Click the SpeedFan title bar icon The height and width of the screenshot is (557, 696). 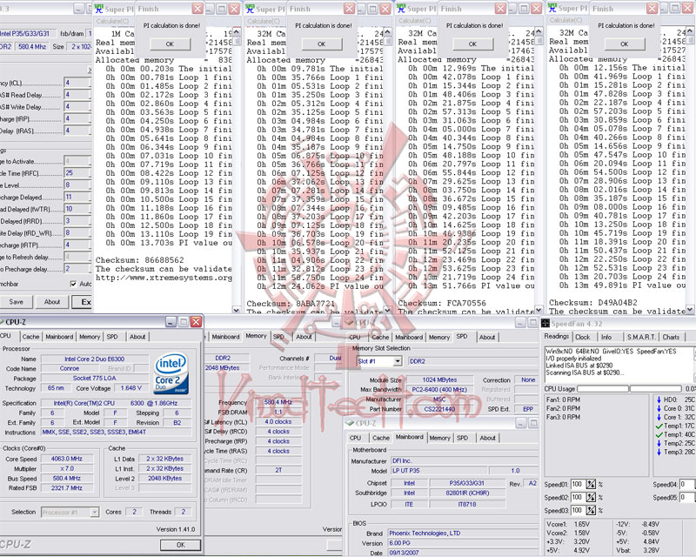pos(545,324)
